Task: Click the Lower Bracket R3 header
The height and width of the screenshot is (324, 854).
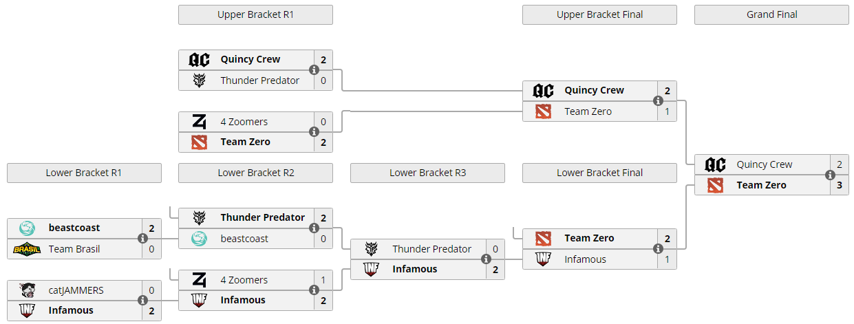Action: pyautogui.click(x=427, y=173)
